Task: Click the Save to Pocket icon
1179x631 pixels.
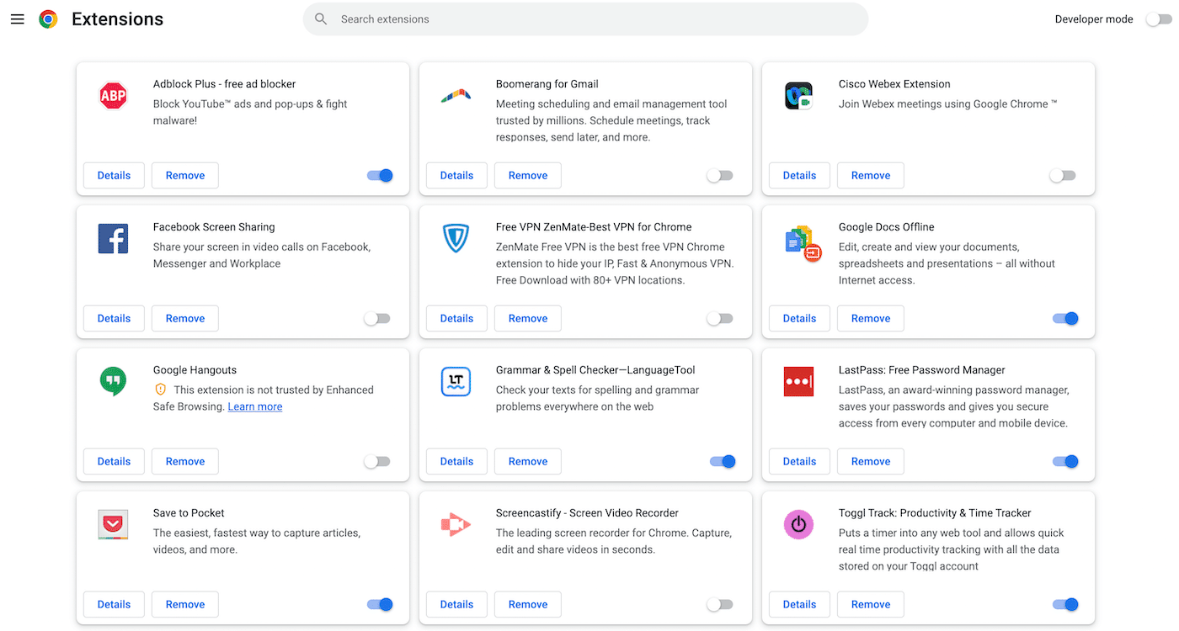Action: (x=113, y=524)
